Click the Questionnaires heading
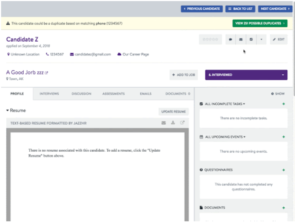 point(219,170)
